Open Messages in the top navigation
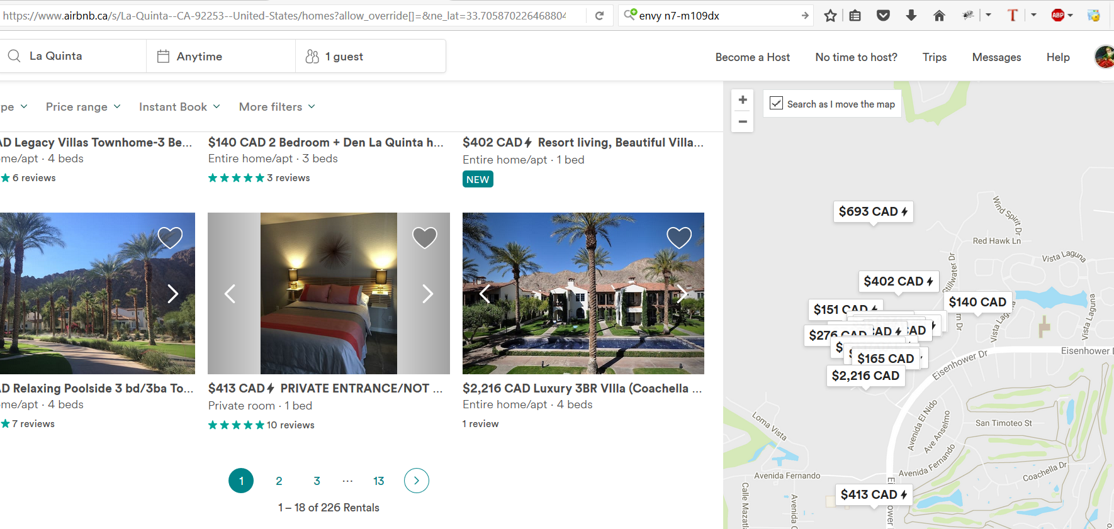Viewport: 1114px width, 529px height. point(996,57)
